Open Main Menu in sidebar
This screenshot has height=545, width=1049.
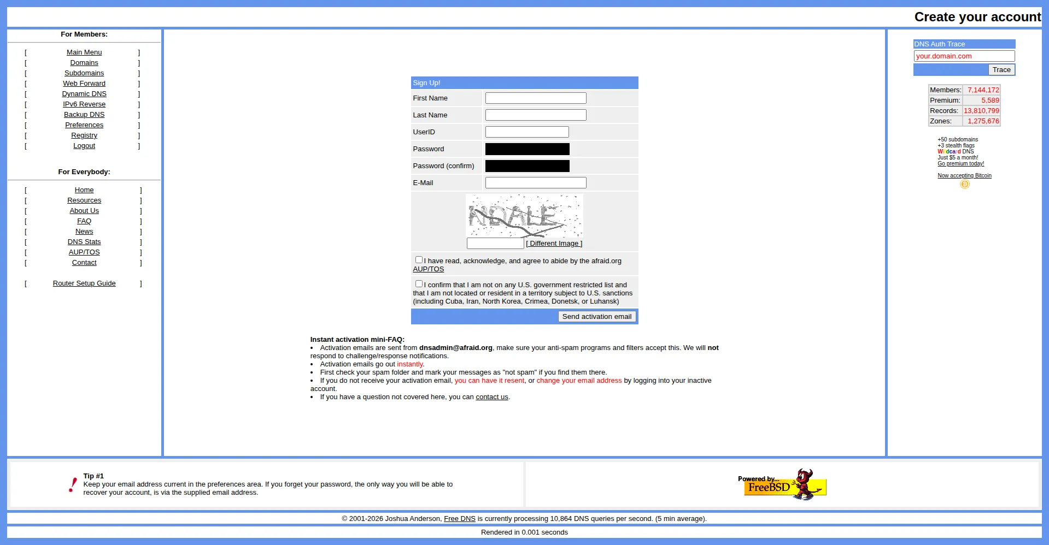[84, 52]
